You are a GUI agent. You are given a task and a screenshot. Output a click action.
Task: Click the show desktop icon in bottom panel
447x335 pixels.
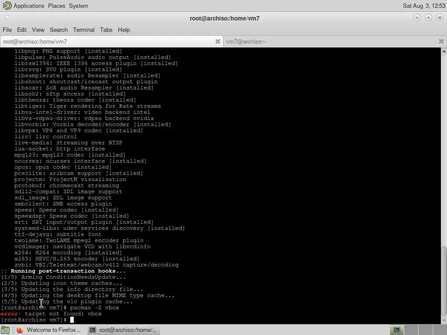[5, 330]
